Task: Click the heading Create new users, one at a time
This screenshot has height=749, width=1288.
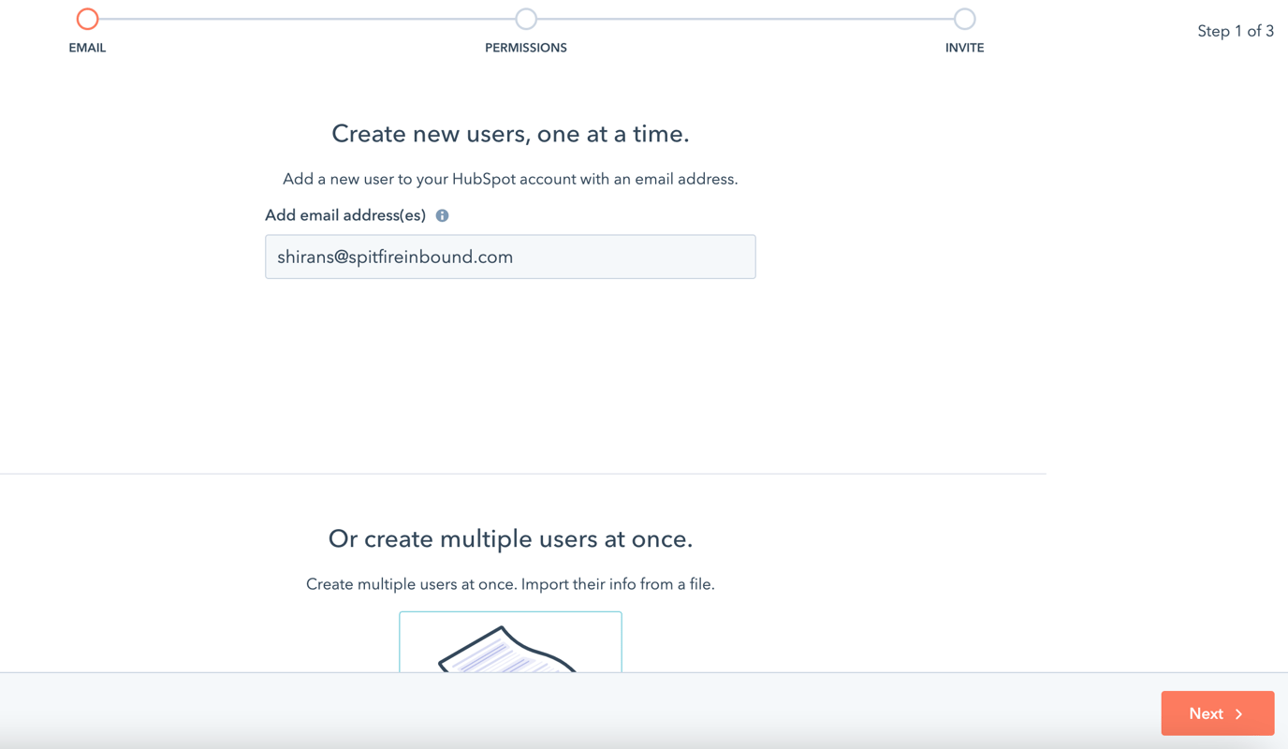Action: pyautogui.click(x=510, y=133)
